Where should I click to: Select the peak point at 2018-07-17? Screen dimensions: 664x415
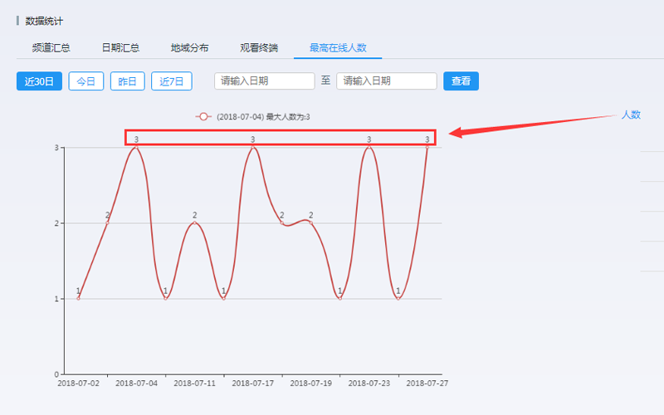pyautogui.click(x=252, y=148)
